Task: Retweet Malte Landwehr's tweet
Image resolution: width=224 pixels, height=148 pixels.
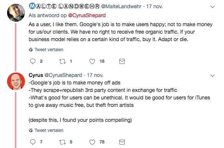Action: [x=63, y=61]
